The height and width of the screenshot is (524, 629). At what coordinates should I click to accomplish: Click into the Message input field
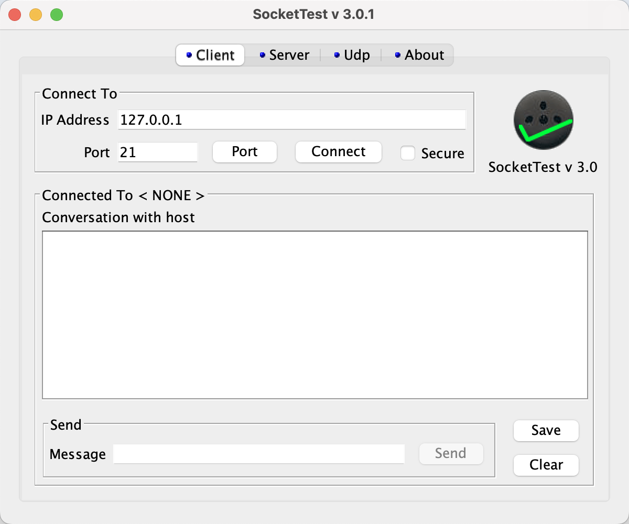point(259,454)
